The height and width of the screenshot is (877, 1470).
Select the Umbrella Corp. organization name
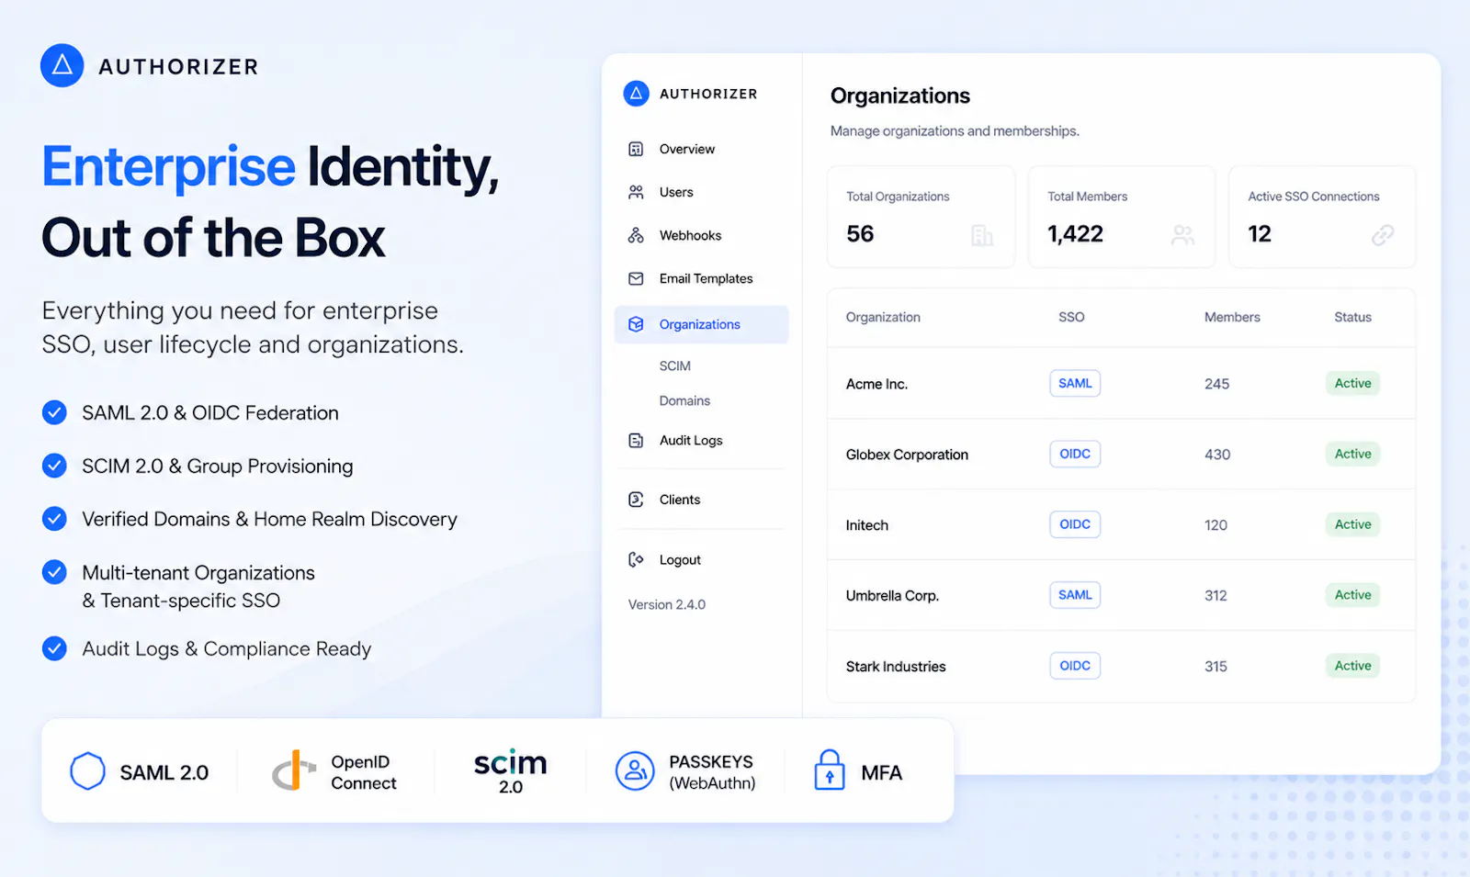coord(892,596)
